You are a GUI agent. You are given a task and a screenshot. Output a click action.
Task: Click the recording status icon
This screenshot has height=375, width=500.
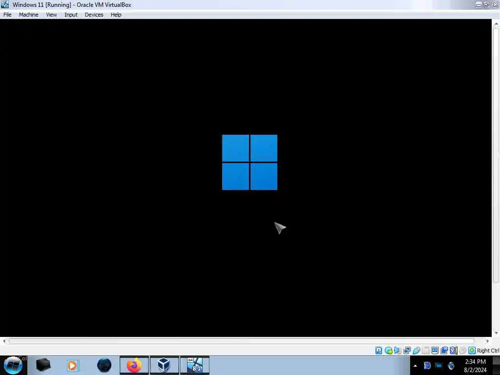coord(444,351)
